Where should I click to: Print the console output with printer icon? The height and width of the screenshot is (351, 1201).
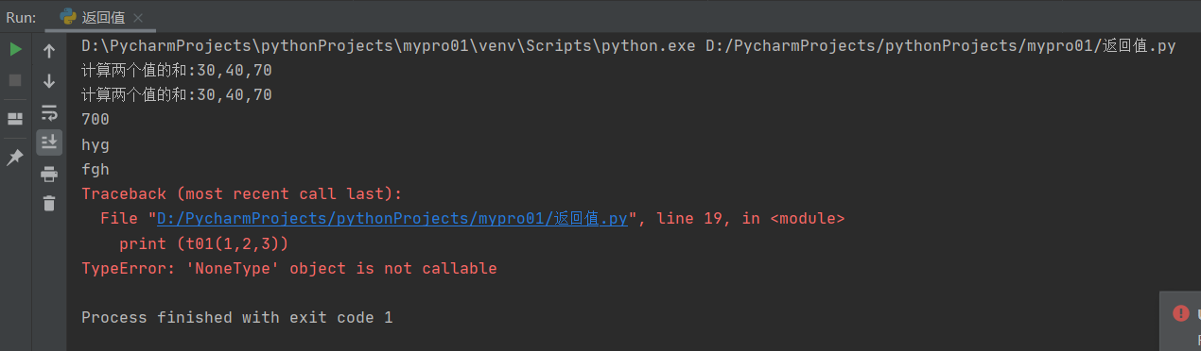point(49,174)
